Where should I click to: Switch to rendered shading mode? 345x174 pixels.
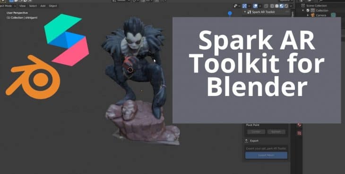coord(286,6)
